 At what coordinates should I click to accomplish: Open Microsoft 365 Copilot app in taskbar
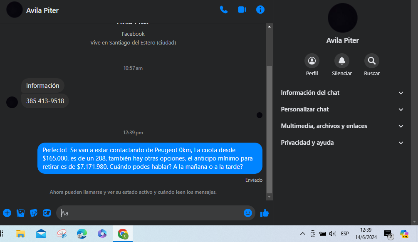102,234
